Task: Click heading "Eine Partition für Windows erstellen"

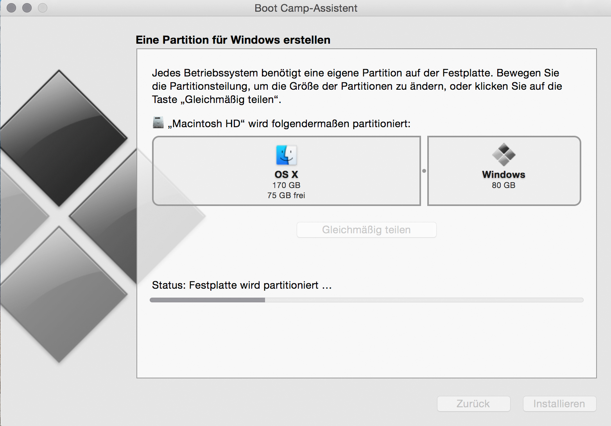Action: tap(233, 40)
